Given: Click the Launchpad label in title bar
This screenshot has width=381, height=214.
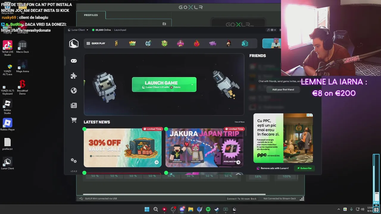Looking at the screenshot, I should (120, 30).
